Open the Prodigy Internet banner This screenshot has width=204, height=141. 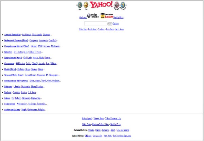pyautogui.click(x=94, y=16)
